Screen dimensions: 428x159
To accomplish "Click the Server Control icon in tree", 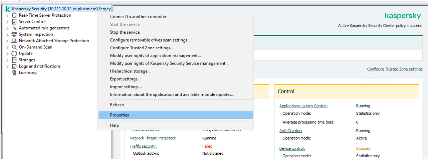I will [14, 22].
